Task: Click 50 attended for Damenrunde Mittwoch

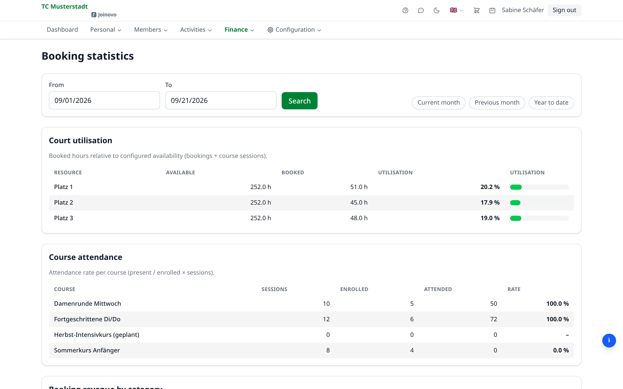Action: [x=493, y=304]
